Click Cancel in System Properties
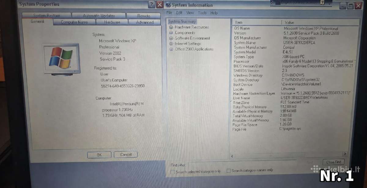Viewport: 367px width, 188px height. (126, 154)
